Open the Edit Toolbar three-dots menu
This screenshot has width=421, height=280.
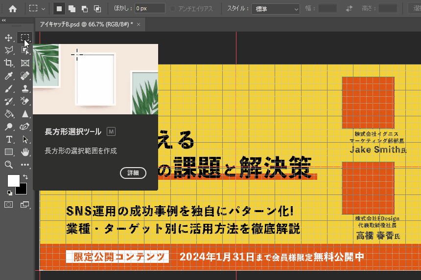[x=24, y=165]
